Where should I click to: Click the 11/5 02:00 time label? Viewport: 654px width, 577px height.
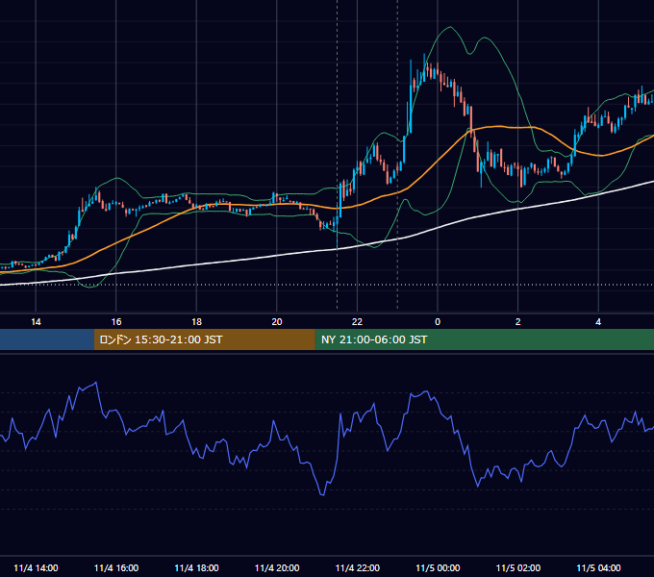518,567
